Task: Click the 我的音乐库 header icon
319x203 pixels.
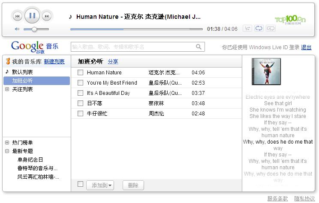Action: pyautogui.click(x=8, y=61)
